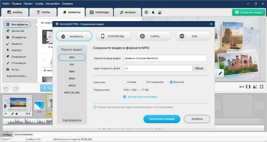Open the Правка menu

pos(17,4)
